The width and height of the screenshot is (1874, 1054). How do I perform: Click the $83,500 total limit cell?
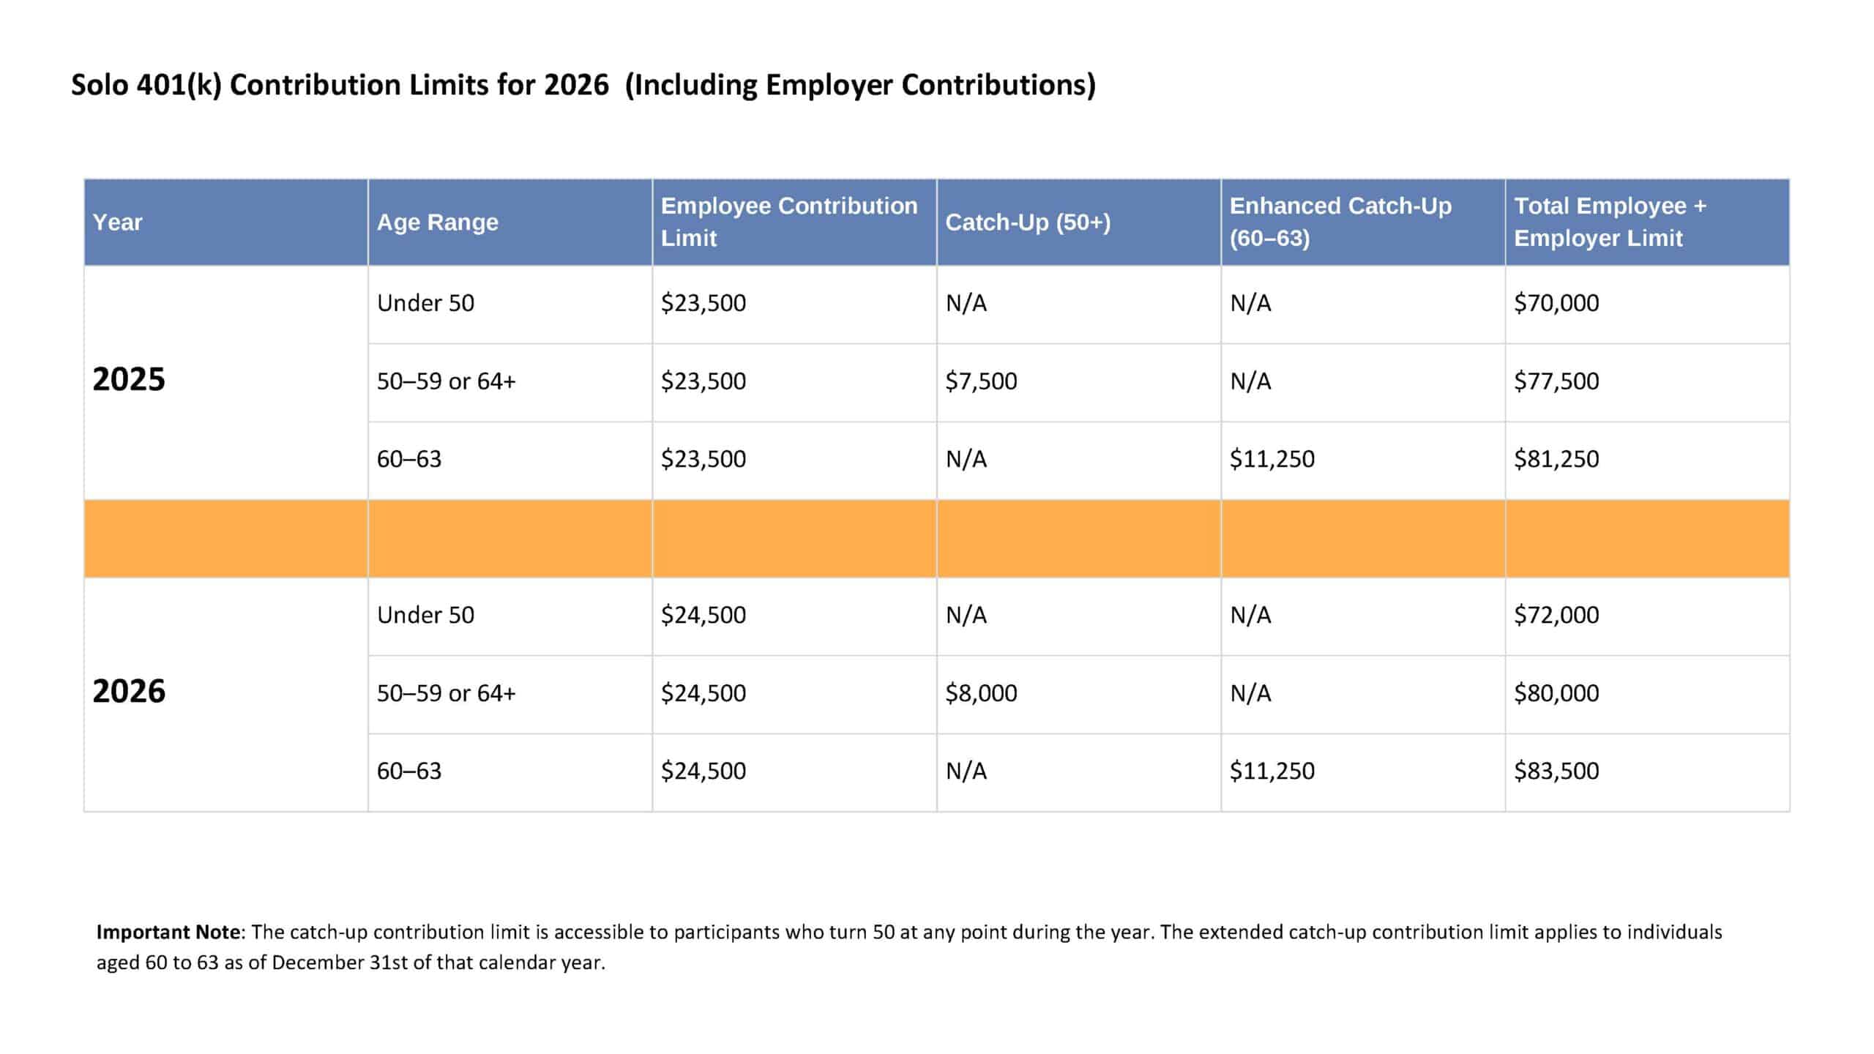point(1556,771)
